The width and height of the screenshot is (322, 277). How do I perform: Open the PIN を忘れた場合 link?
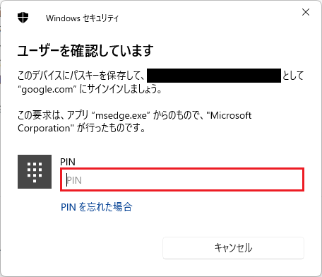click(x=97, y=207)
